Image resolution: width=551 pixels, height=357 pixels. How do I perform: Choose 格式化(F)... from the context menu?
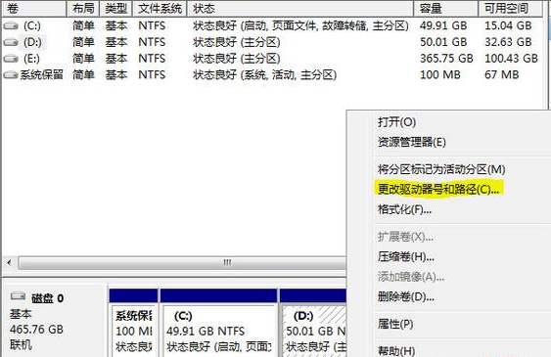404,209
